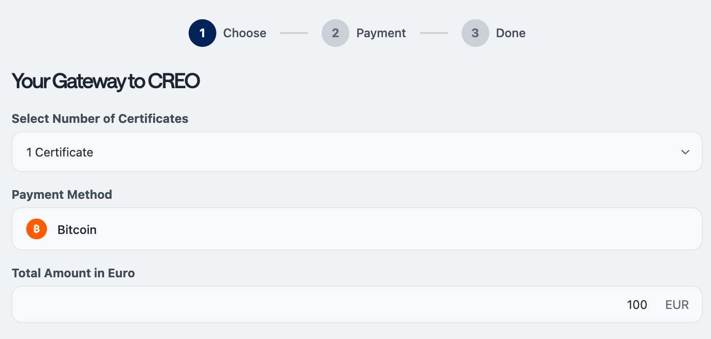Go to the 'Payment' step label

click(x=381, y=33)
